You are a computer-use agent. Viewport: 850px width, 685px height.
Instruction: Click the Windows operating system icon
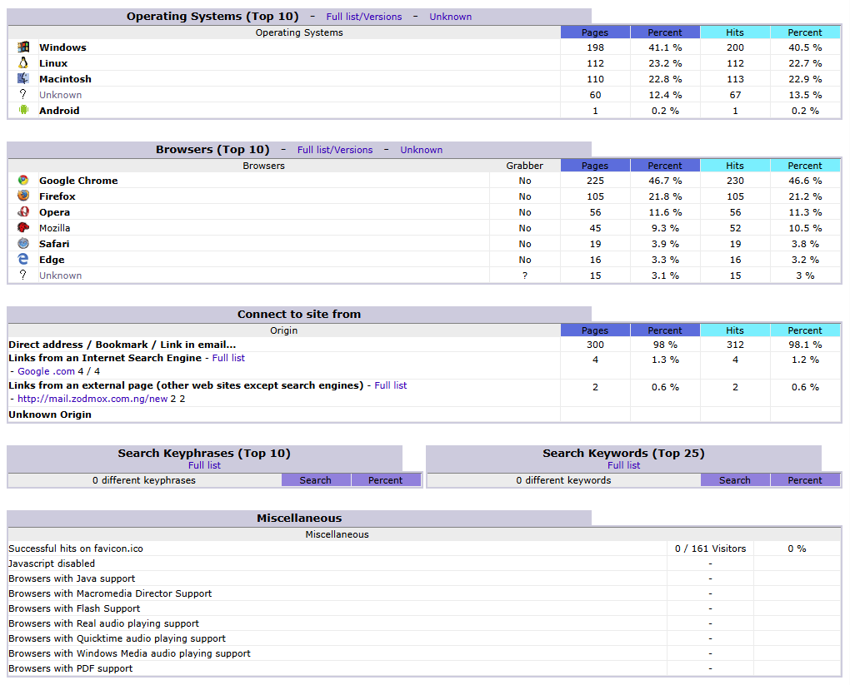[x=23, y=47]
